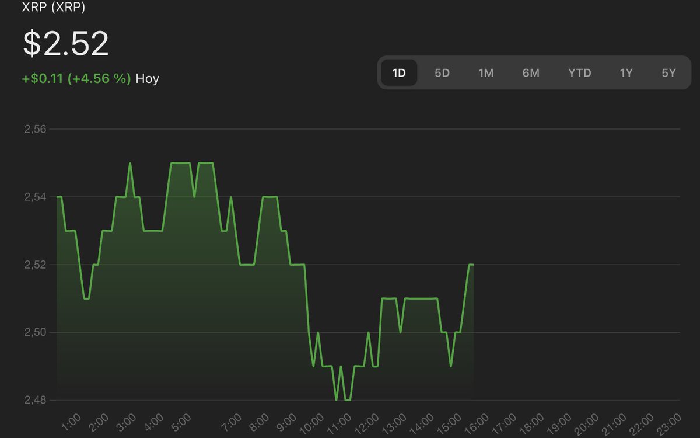
Task: Switch to the 1M time range
Action: click(486, 73)
